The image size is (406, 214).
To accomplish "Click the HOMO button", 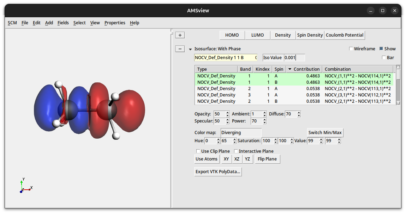I will 232,35.
